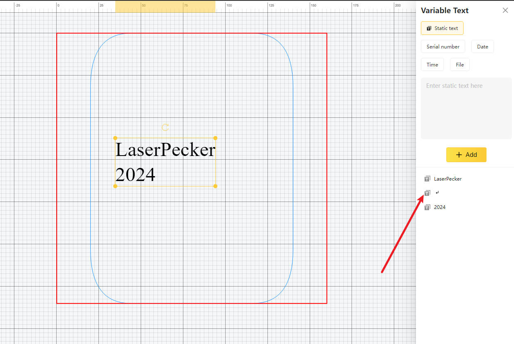Click the text icon beside 2024
Image resolution: width=514 pixels, height=344 pixels.
point(427,207)
